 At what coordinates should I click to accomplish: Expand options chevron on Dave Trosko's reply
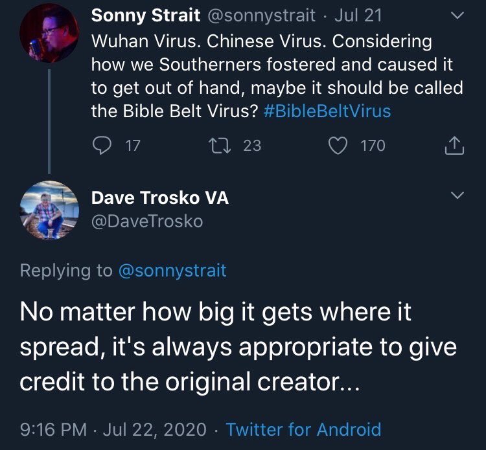pos(457,195)
